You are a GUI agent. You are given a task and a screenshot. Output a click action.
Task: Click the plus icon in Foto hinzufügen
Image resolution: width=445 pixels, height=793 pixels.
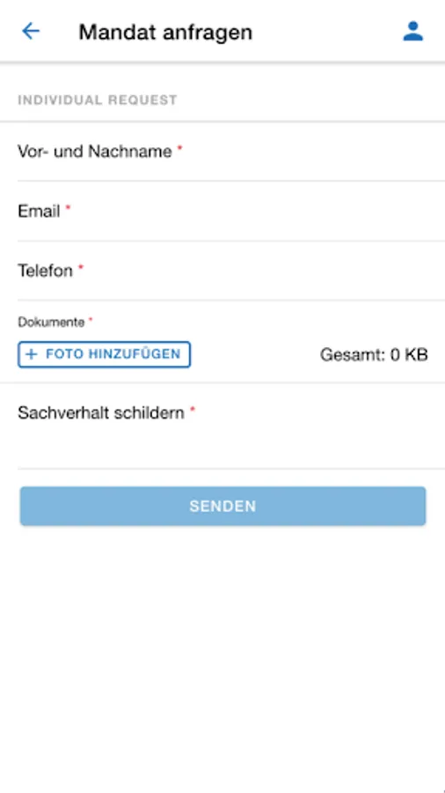point(32,354)
